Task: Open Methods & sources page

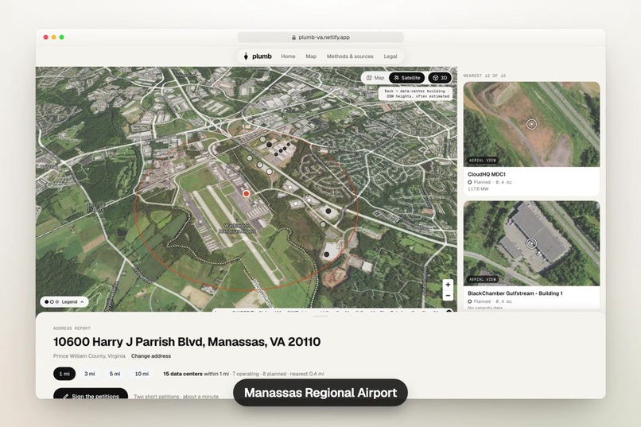Action: (x=350, y=56)
